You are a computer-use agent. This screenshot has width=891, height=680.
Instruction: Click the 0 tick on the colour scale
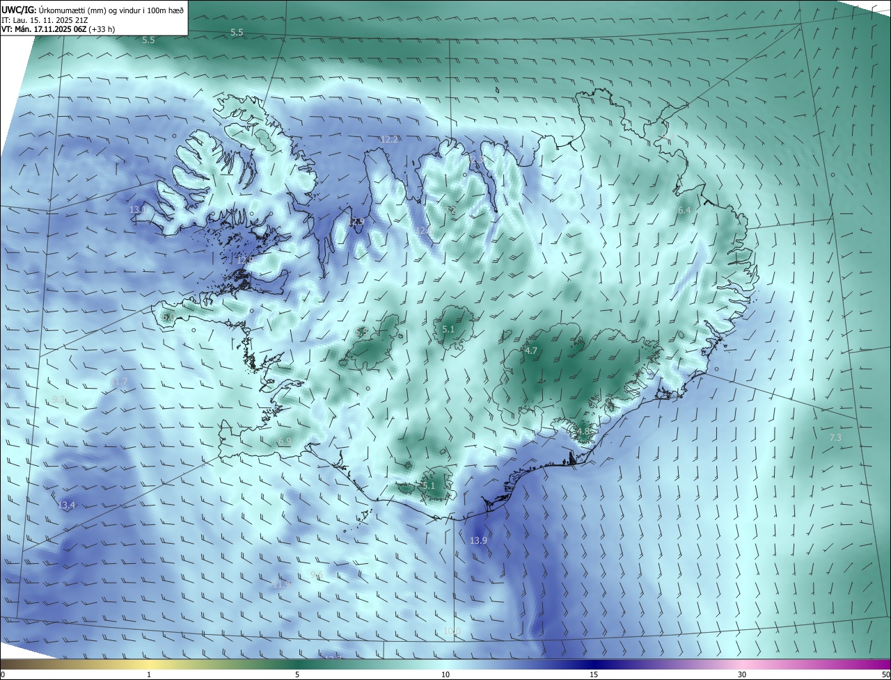[x=2, y=674]
